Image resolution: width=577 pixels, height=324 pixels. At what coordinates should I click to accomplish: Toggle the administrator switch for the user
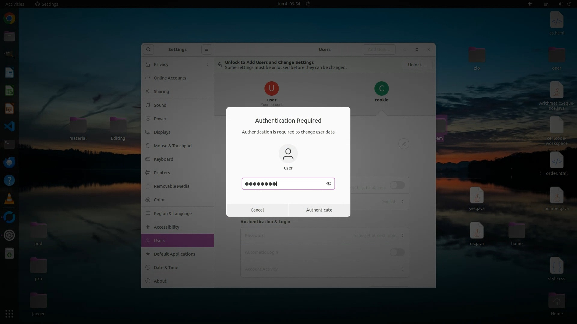pyautogui.click(x=397, y=185)
